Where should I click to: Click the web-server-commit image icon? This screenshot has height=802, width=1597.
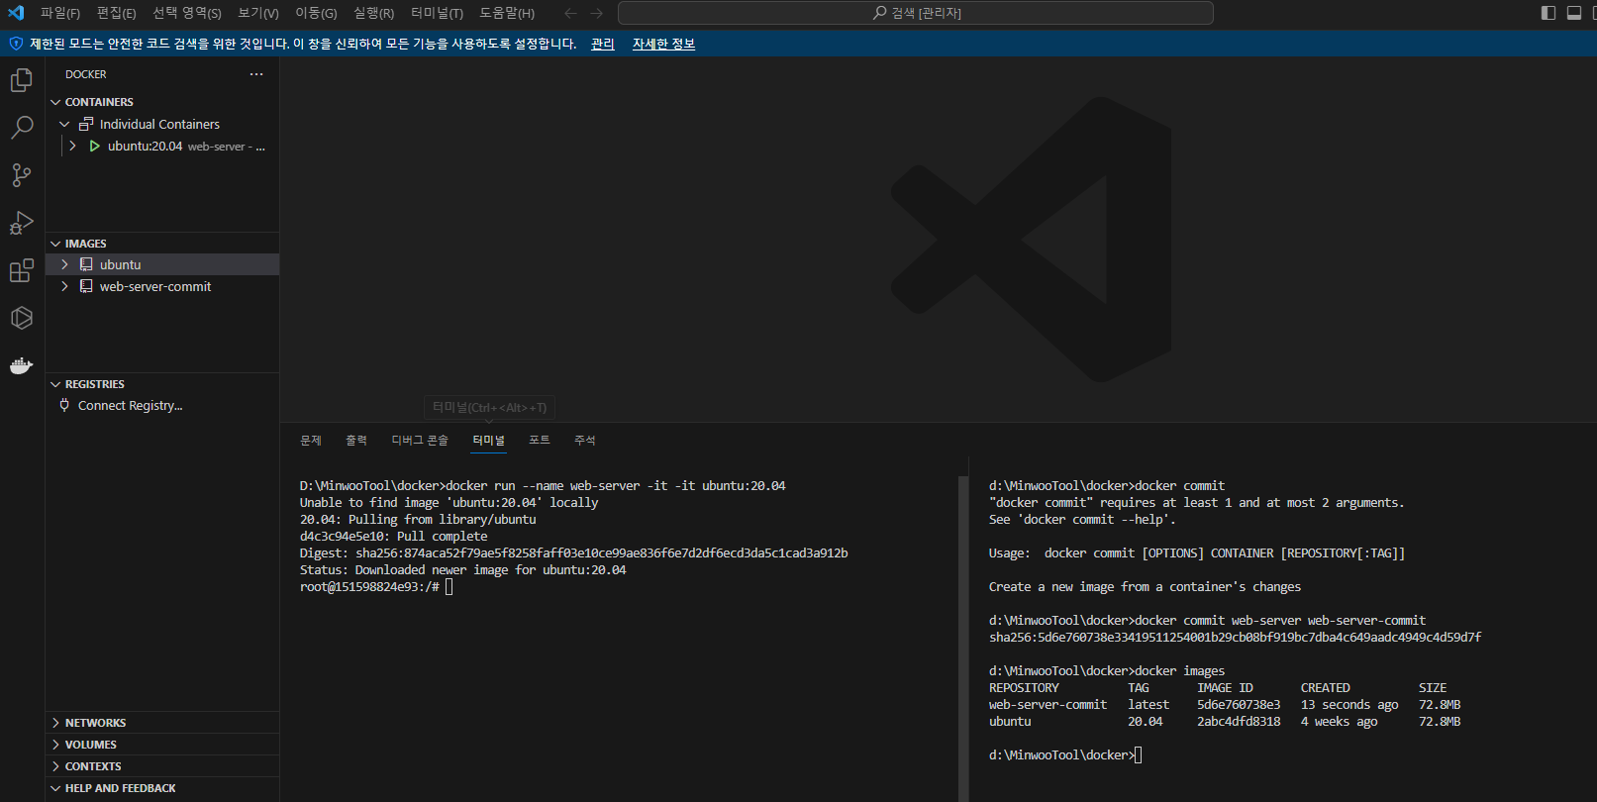(86, 286)
